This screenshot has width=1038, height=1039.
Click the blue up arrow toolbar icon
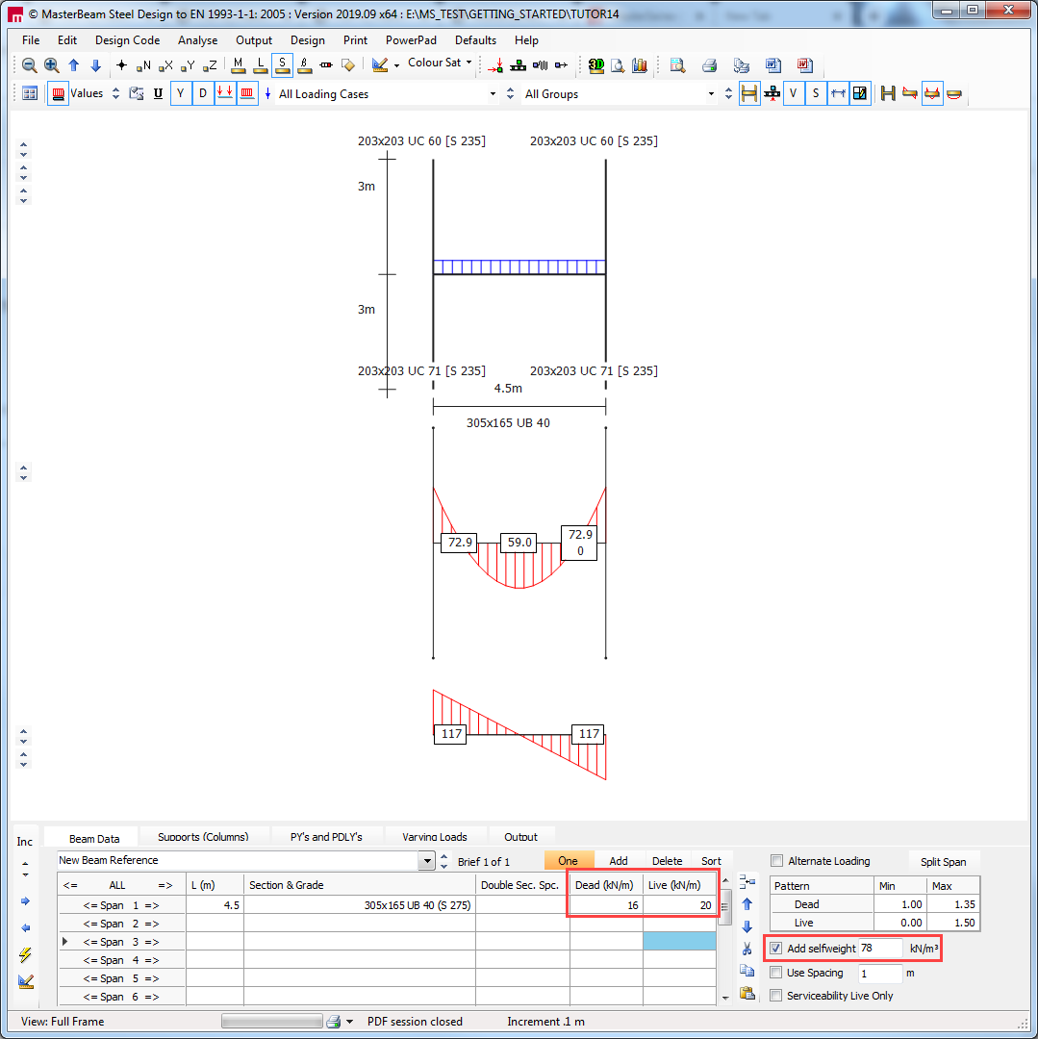(x=73, y=65)
